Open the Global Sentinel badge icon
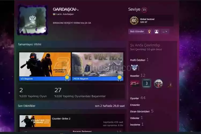Screen dimensions: 201x134 134,20
